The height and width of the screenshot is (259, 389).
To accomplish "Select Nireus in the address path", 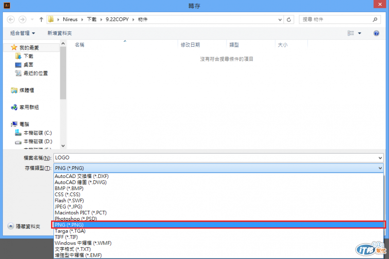I will point(70,19).
